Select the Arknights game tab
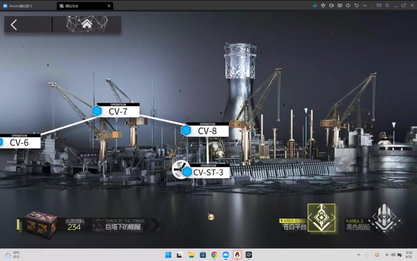 [85, 6]
